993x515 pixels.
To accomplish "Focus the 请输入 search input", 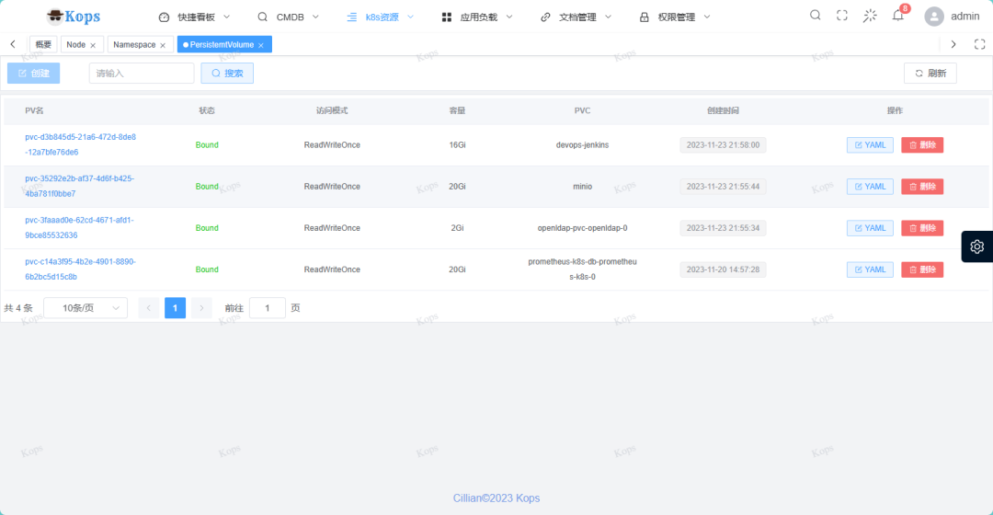I will click(142, 73).
